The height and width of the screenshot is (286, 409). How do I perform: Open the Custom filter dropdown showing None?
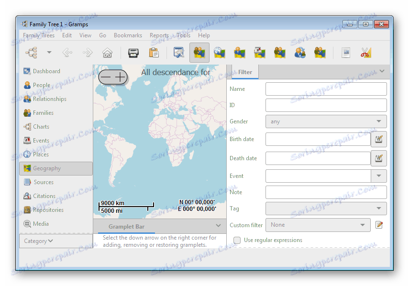pyautogui.click(x=318, y=225)
